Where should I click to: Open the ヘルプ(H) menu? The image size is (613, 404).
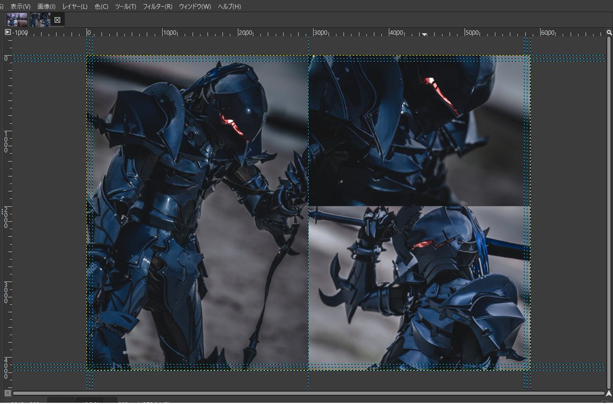[x=229, y=6]
